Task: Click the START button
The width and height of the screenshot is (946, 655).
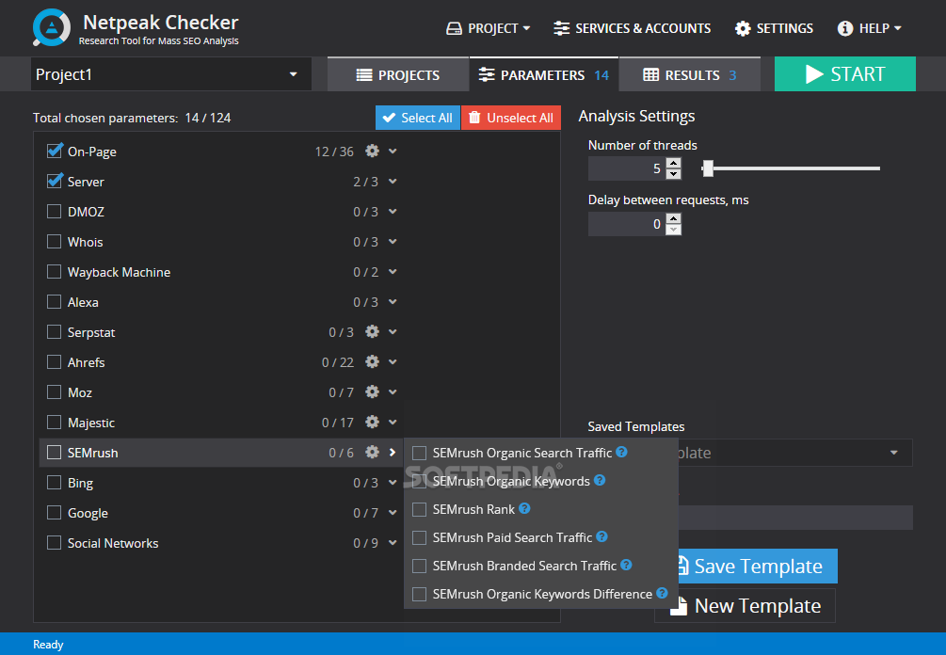Action: click(844, 74)
